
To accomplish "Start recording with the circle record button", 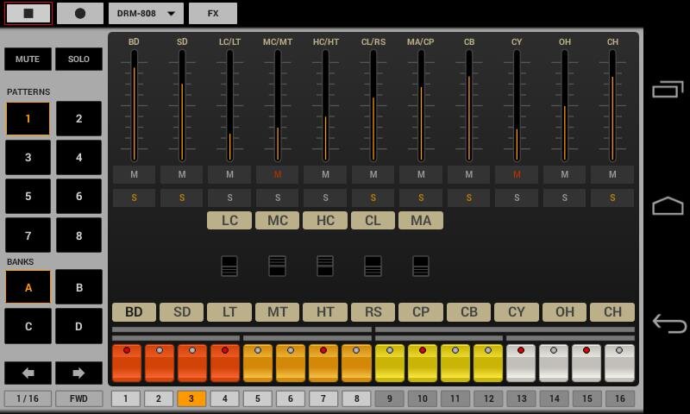I will (80, 13).
